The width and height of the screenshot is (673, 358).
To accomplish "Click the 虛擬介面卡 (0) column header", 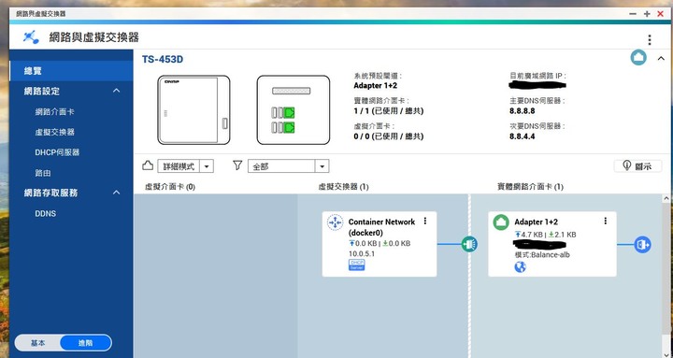I will [170, 187].
